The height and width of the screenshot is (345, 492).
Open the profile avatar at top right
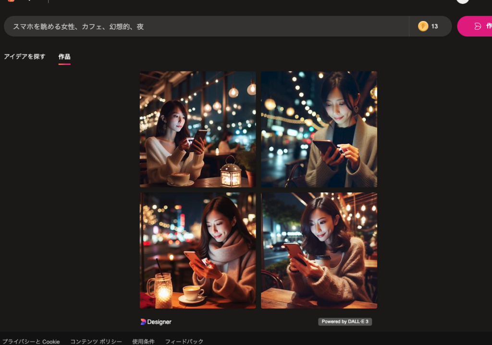coord(463,1)
